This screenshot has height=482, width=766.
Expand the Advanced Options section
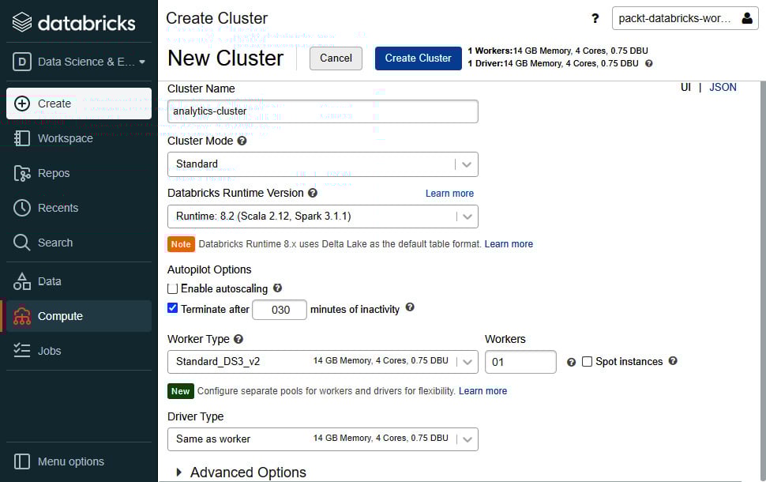(242, 473)
